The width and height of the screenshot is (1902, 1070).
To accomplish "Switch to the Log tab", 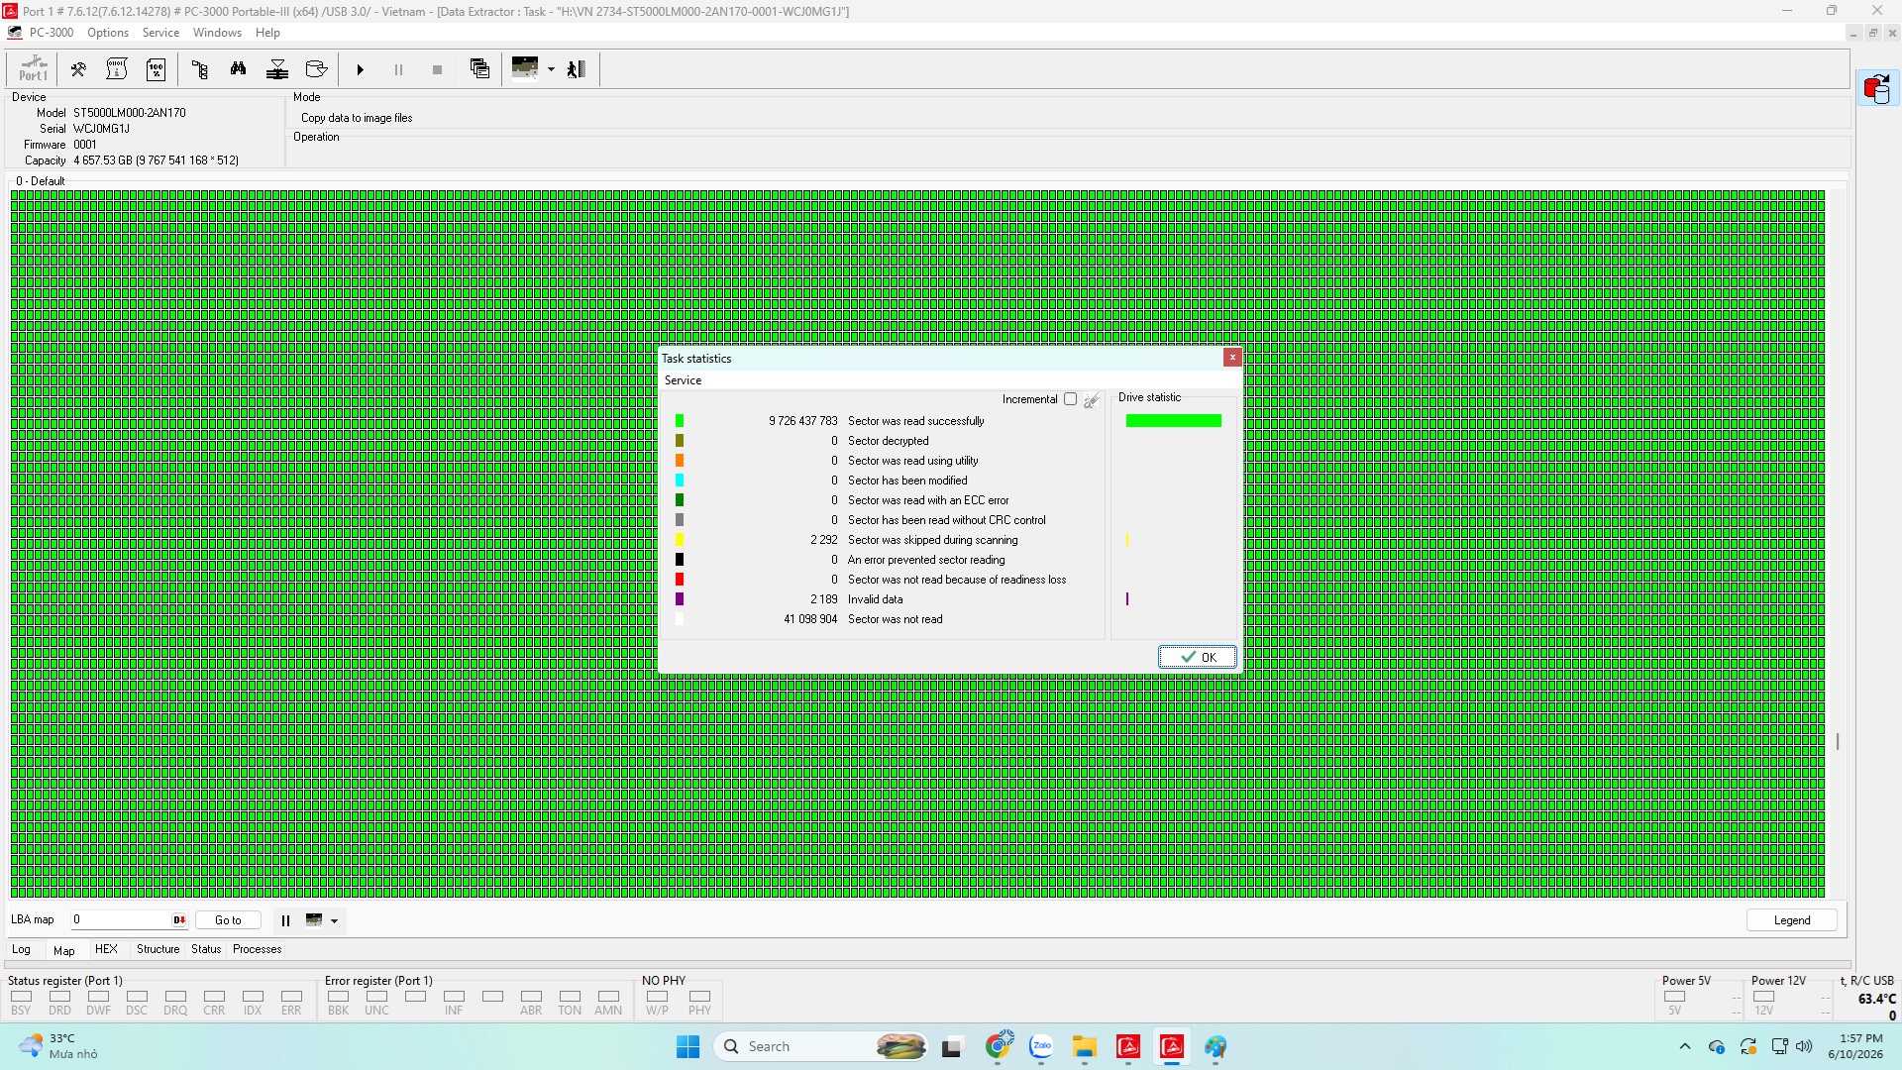I will [21, 949].
